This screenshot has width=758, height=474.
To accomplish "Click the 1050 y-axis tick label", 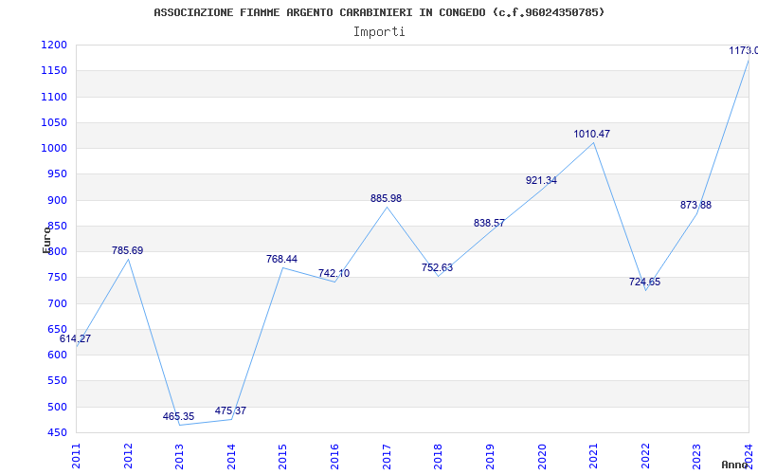I will click(54, 122).
